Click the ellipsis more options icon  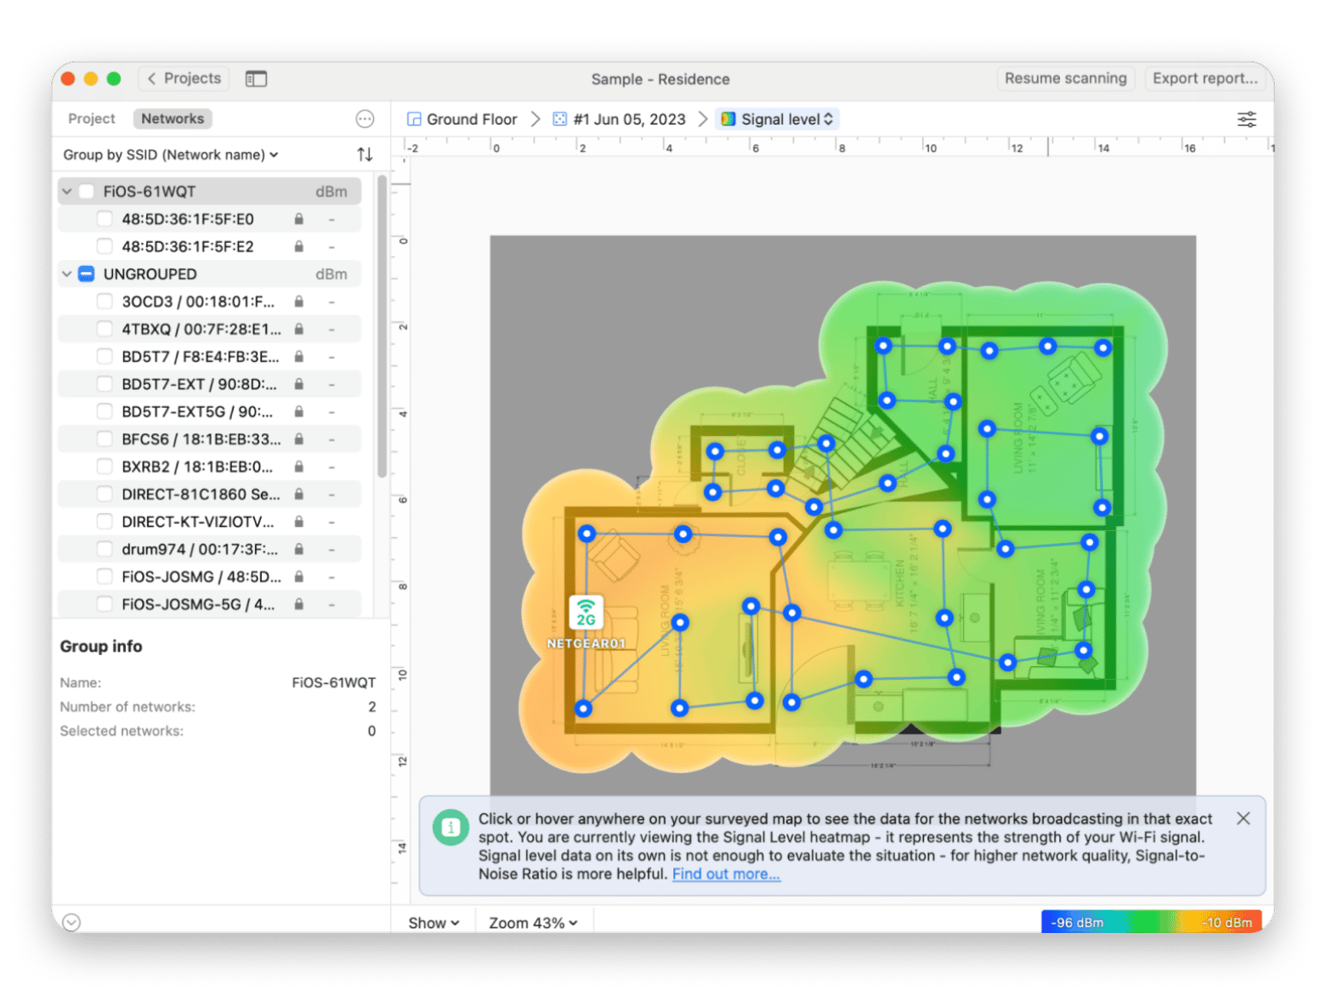pyautogui.click(x=365, y=119)
